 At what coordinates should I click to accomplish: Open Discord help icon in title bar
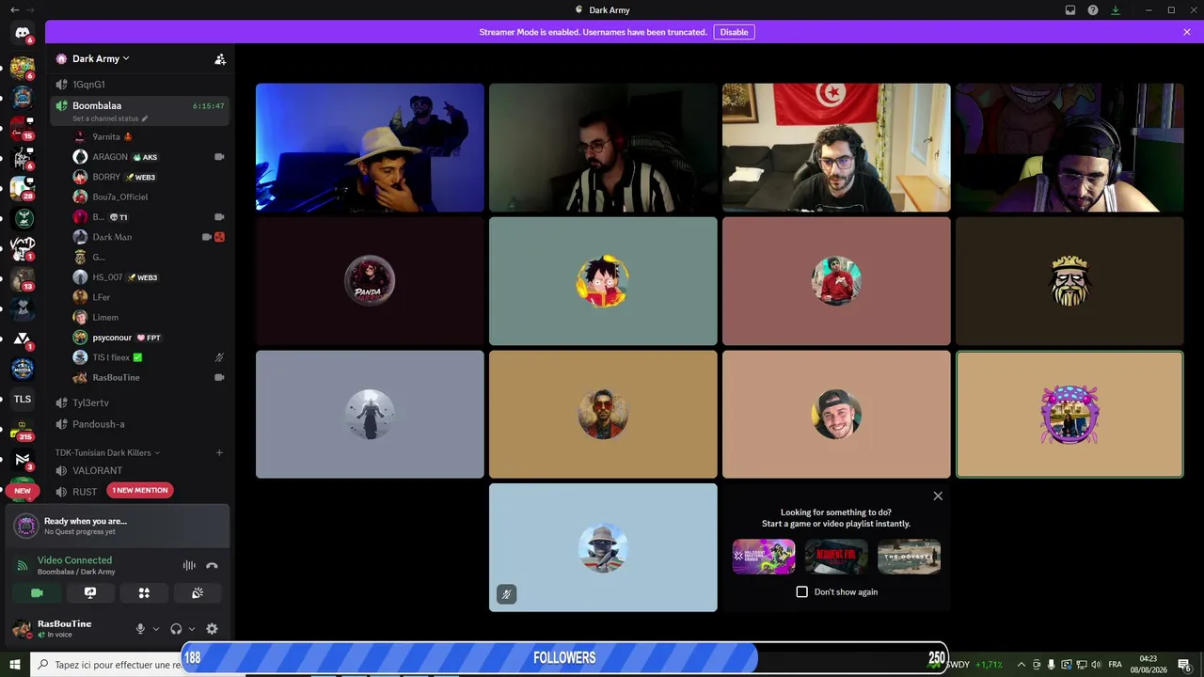[x=1093, y=10]
